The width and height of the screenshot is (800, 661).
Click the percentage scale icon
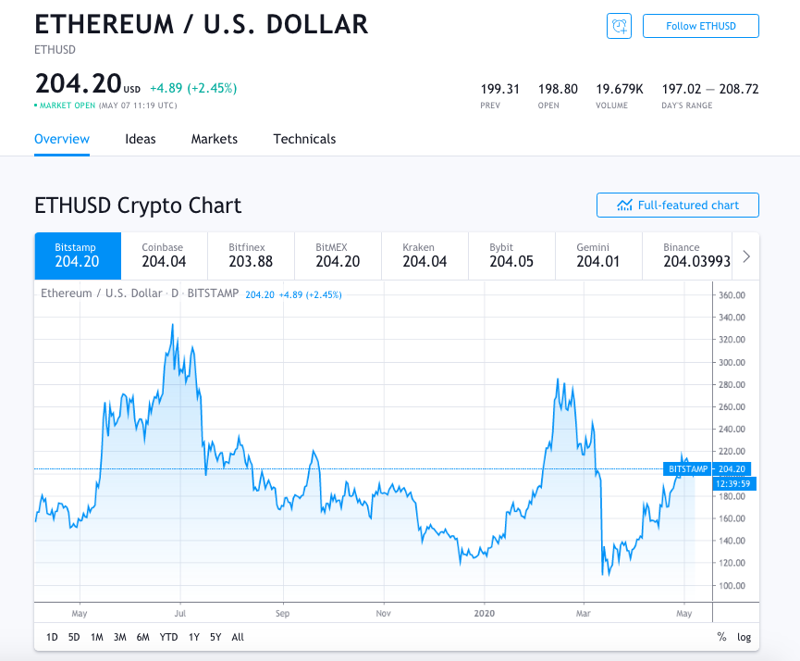[721, 637]
